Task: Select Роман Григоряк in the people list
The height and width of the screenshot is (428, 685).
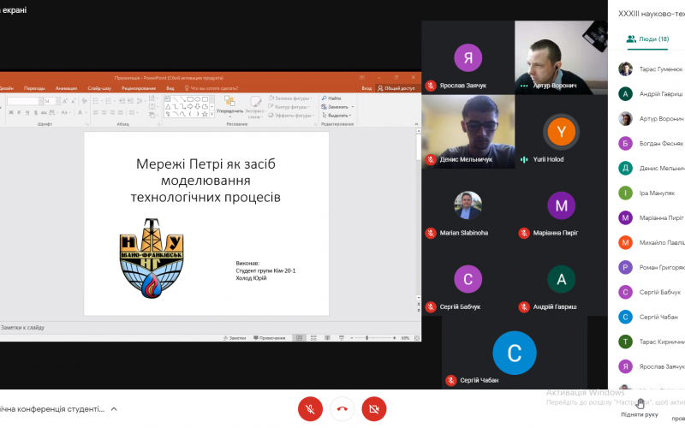Action: [x=652, y=267]
